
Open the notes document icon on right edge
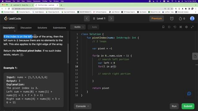click(195, 56)
